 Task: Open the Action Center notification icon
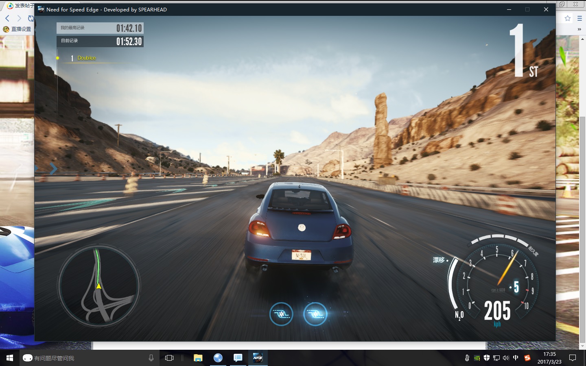pyautogui.click(x=573, y=358)
